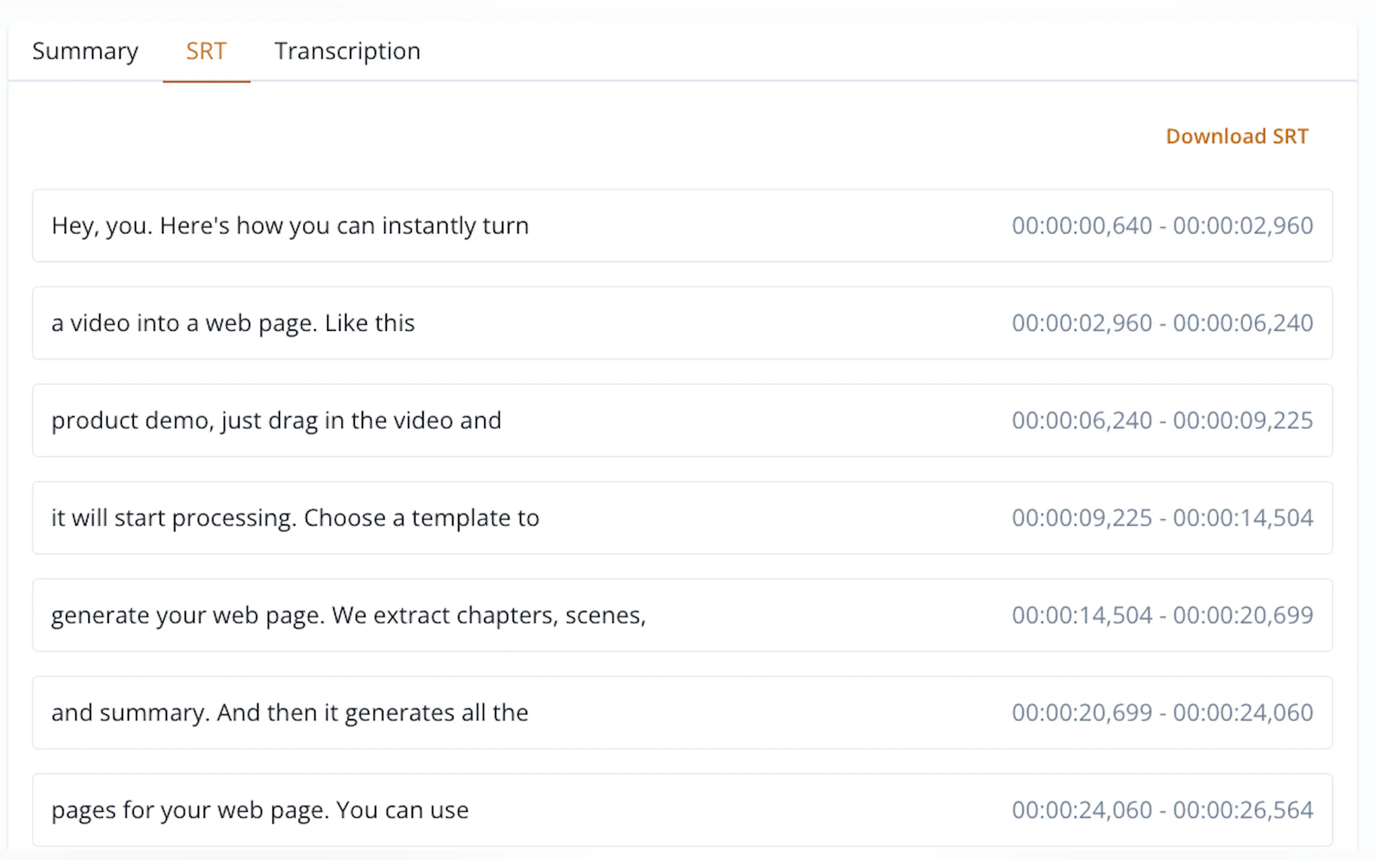Click the 00:00:00,640 start timestamp
This screenshot has width=1376, height=860.
[x=1082, y=226]
